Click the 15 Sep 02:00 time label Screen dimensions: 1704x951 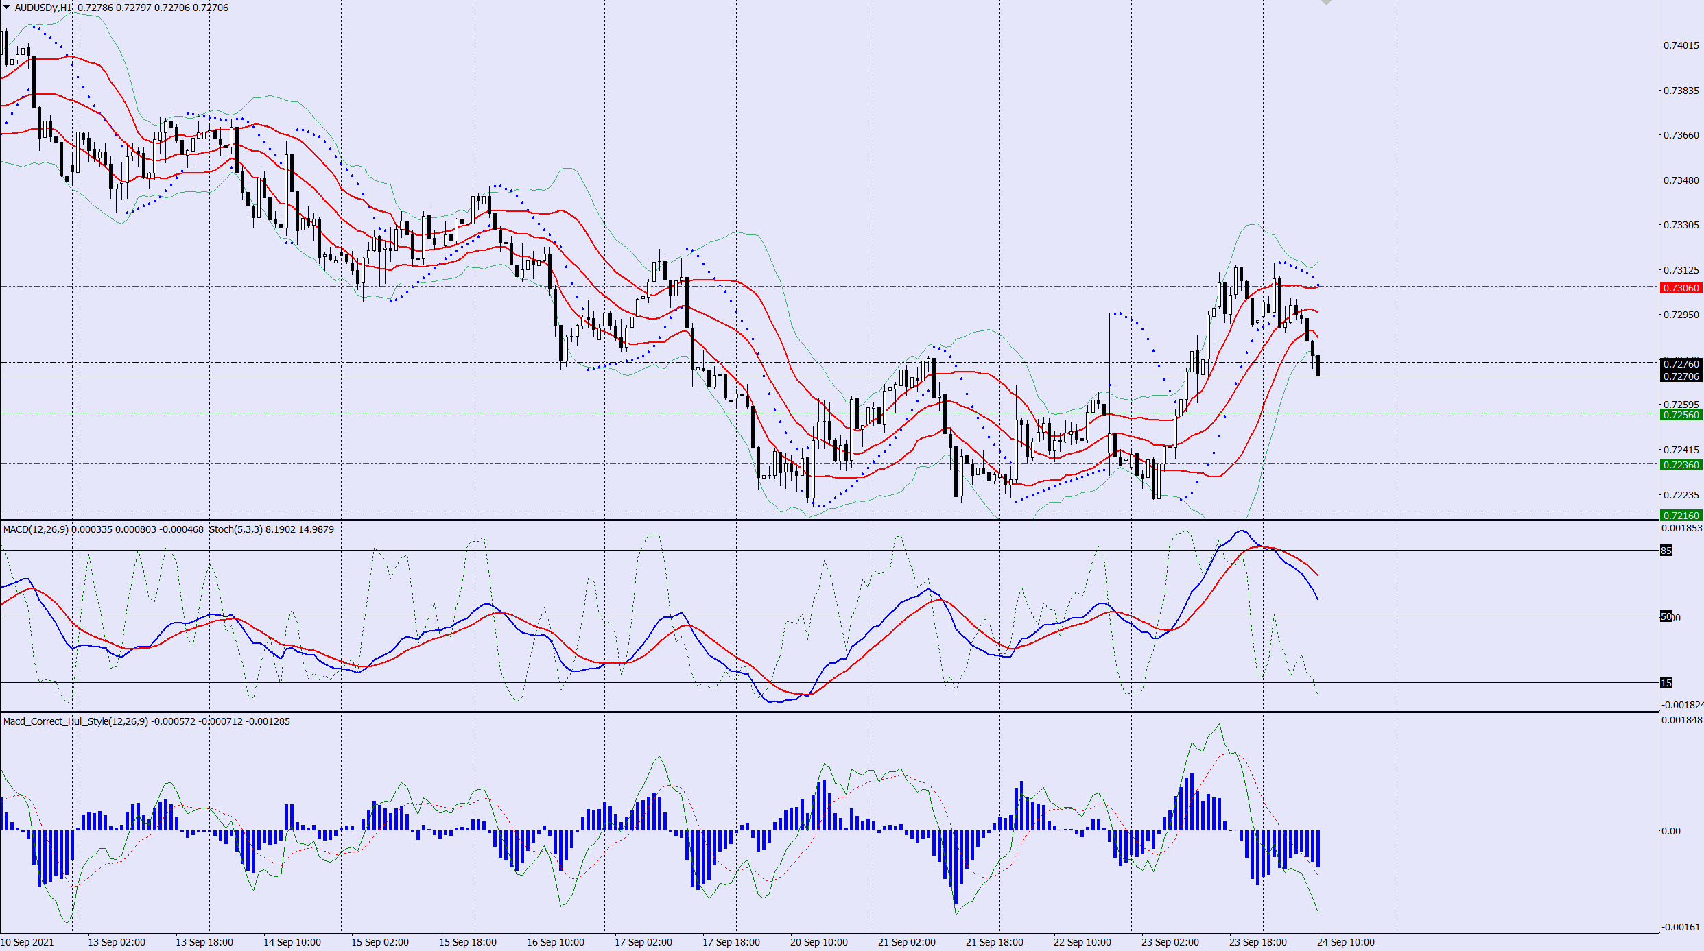click(380, 942)
